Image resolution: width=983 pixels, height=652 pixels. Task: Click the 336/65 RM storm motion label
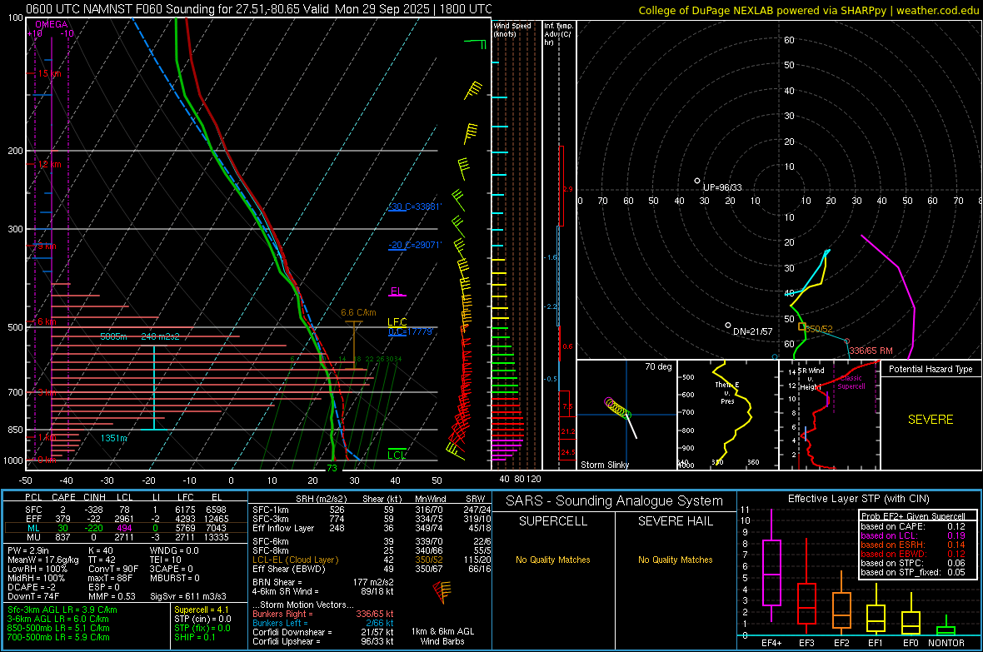click(x=871, y=351)
